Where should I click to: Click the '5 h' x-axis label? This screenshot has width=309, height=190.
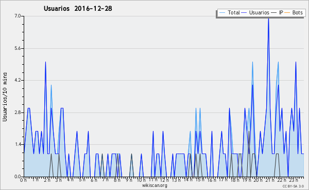[82, 180]
